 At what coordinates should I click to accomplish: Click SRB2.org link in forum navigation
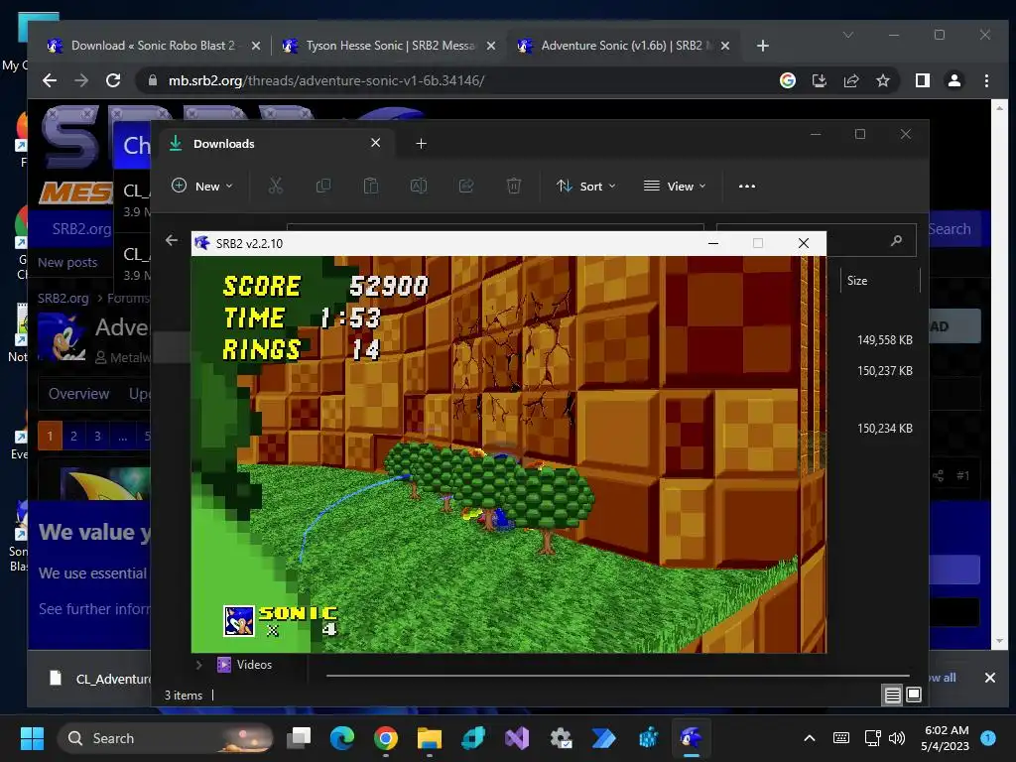pyautogui.click(x=81, y=229)
